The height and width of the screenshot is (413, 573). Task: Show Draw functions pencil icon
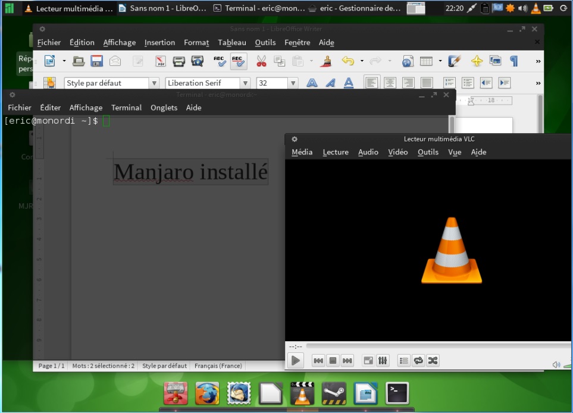454,61
